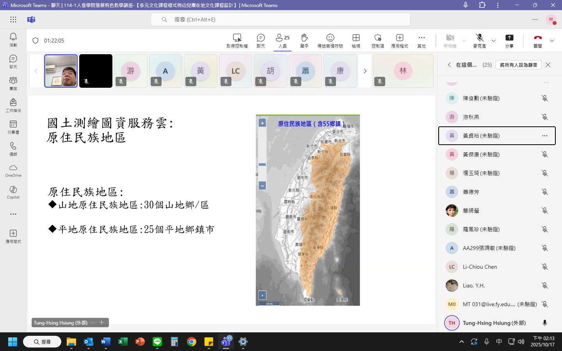Open Copilot in the left sidebar
Screen dimensions: 562x351
tap(13, 192)
